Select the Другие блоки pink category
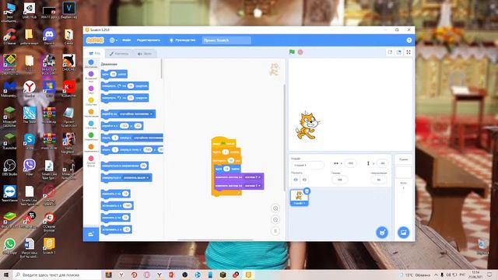The height and width of the screenshot is (280, 498). 91,161
